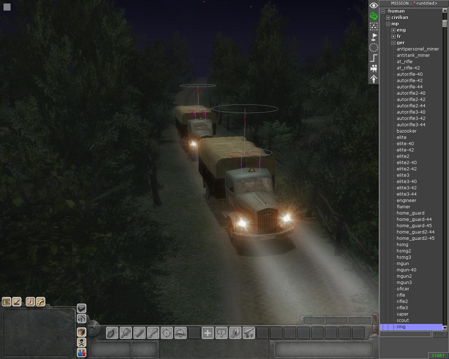Click the pistol weapon switch icon

(249, 333)
